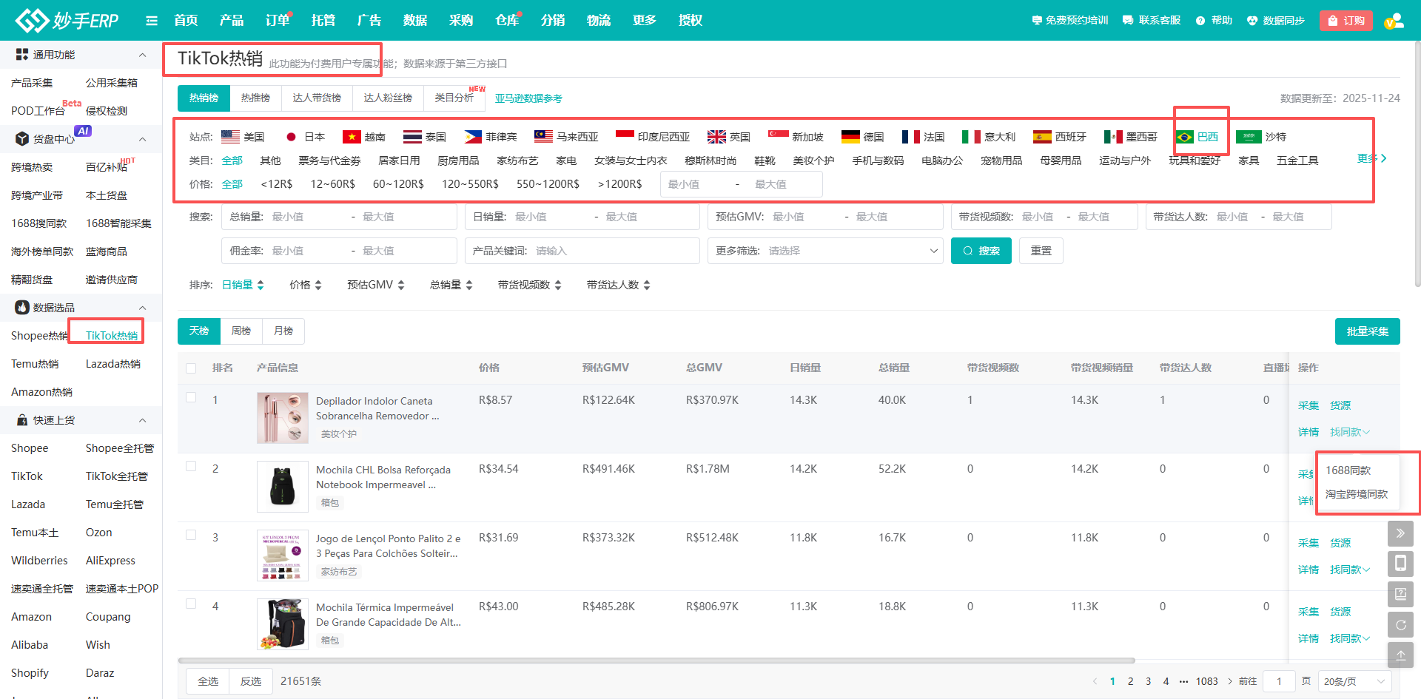
Task: Expand the right floating panel double-arrow icon
Action: tap(1400, 533)
